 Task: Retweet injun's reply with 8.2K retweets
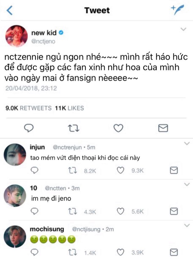pyautogui.click(x=73, y=170)
